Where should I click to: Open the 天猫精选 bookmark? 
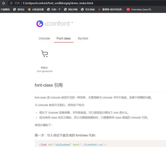(x=5, y=9)
